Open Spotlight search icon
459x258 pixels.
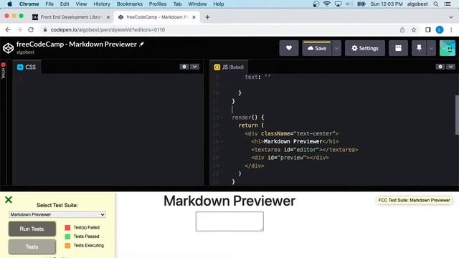[436, 4]
